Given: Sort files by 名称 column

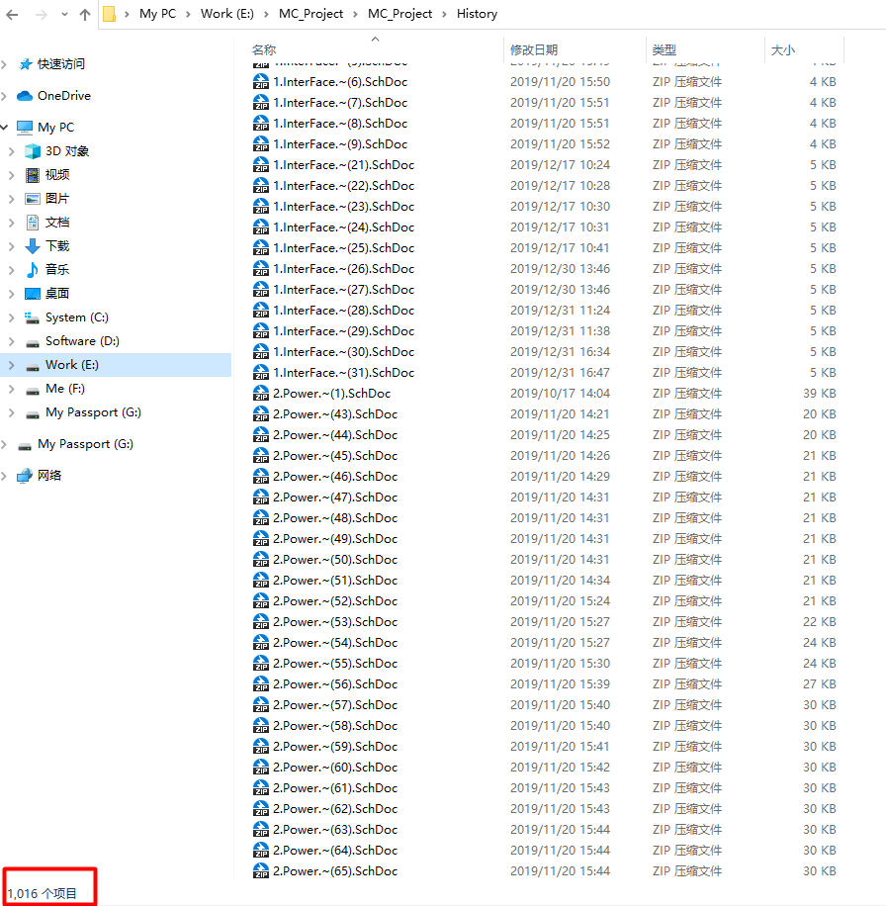Looking at the screenshot, I should tap(263, 50).
